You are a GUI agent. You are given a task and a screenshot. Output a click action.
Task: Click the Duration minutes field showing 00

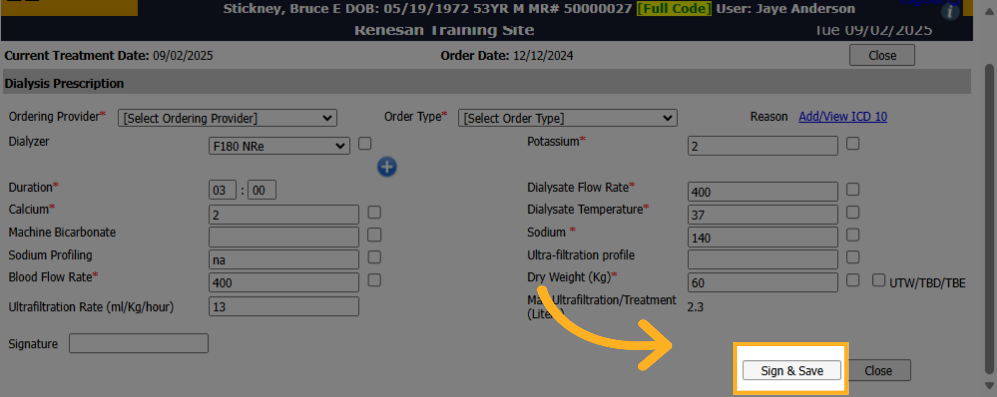pos(262,190)
